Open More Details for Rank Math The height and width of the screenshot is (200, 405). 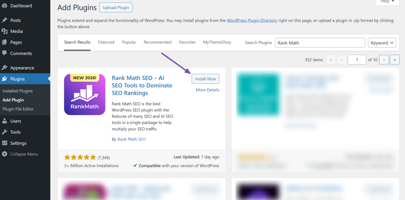[x=207, y=90]
